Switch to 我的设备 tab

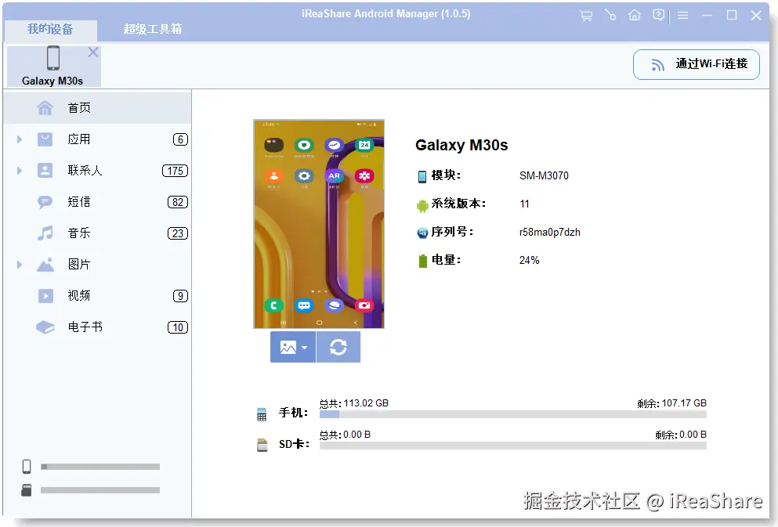pyautogui.click(x=50, y=29)
